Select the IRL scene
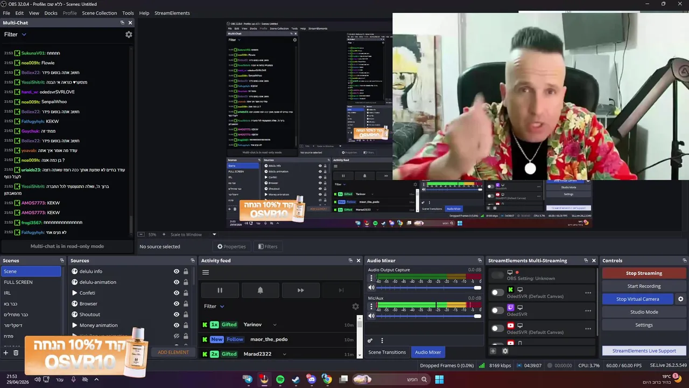 coord(31,293)
